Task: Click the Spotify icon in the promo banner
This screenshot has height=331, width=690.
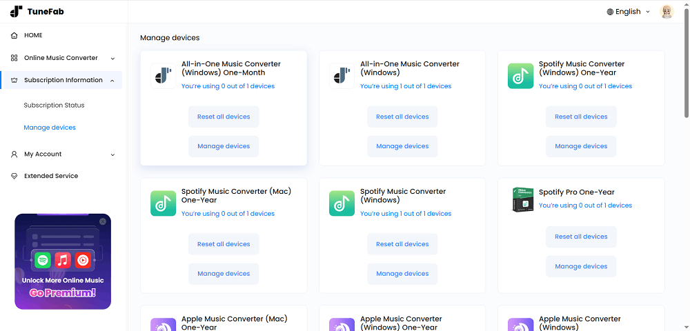Action: (x=43, y=260)
